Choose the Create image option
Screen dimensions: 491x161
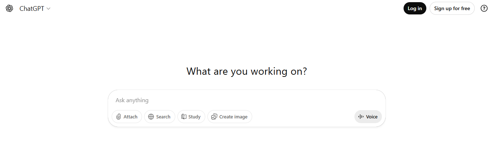point(233,117)
